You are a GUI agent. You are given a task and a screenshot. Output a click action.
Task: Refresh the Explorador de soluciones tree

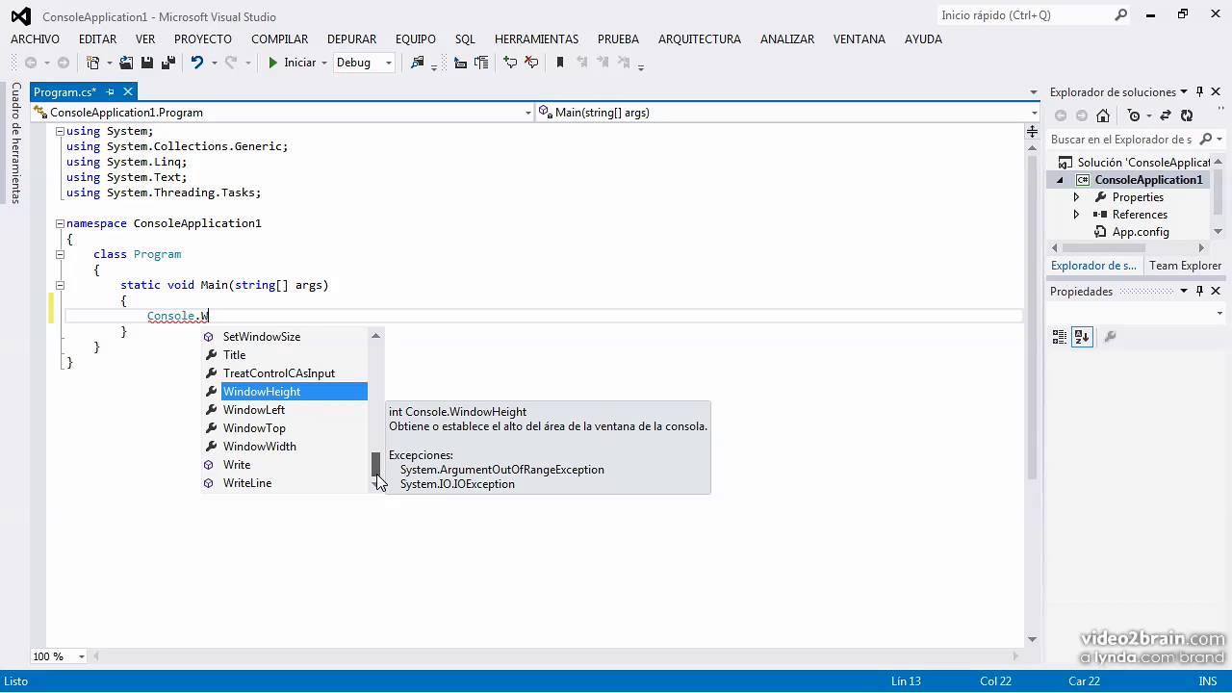tap(1187, 115)
